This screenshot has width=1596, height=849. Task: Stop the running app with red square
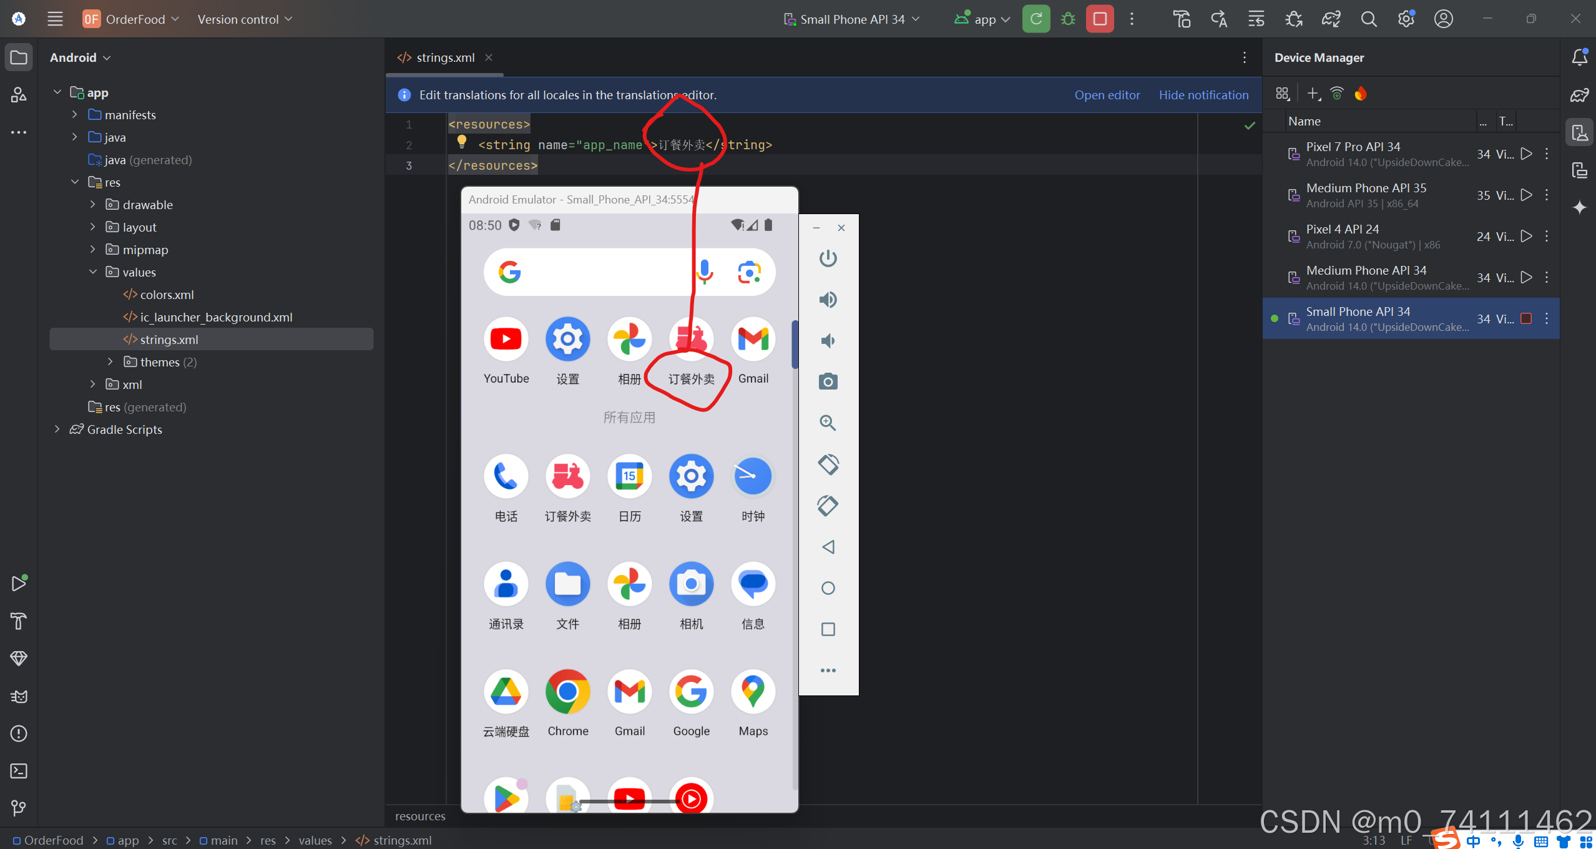[1100, 19]
